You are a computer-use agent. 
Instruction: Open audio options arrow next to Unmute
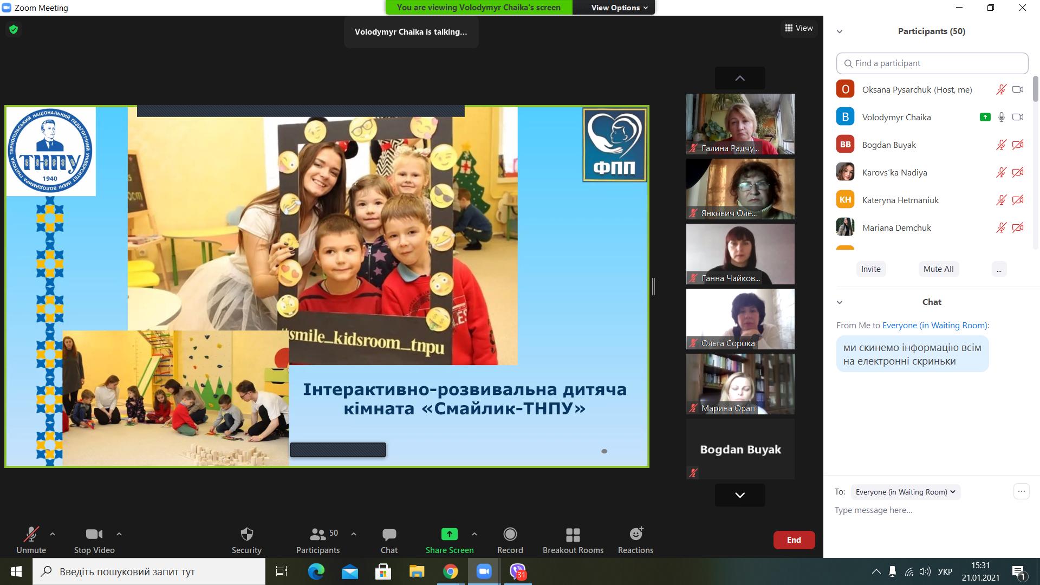pyautogui.click(x=53, y=534)
